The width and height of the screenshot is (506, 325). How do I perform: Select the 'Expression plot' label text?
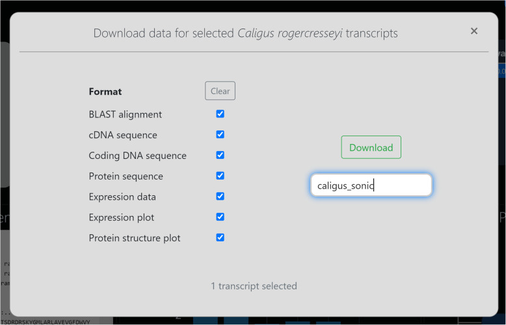[122, 217]
